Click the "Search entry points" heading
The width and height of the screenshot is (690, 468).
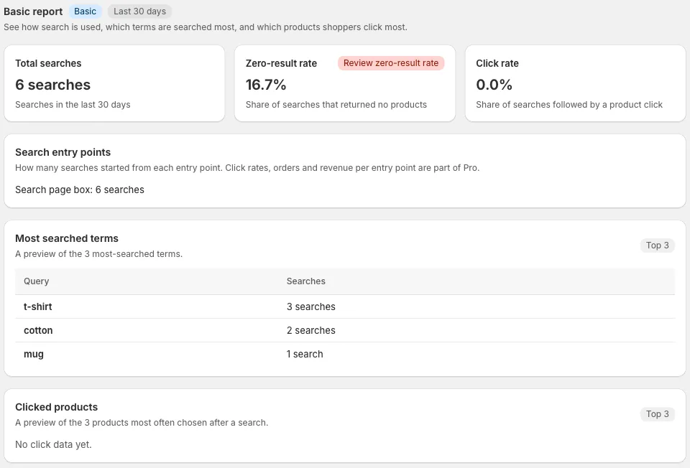63,152
